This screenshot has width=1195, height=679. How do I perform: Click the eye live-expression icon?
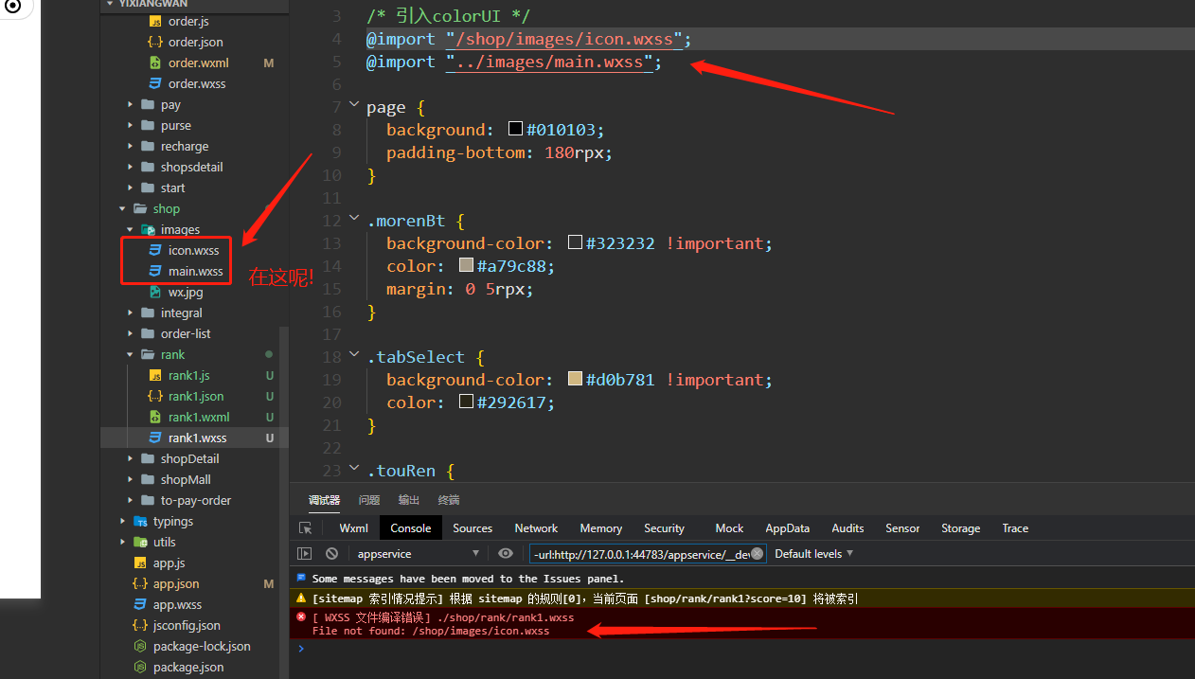[x=506, y=553]
